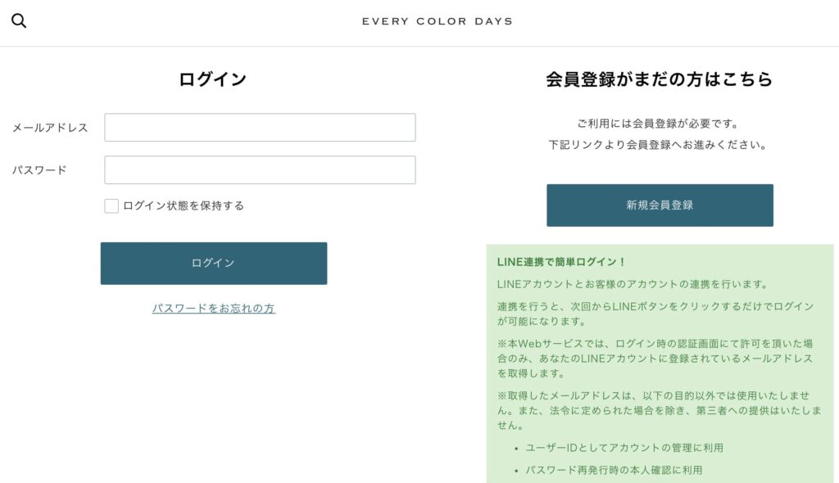Select the パスワード再発行時の本人確認に利用 bullet
Viewport: 839px width, 483px height.
pos(614,470)
